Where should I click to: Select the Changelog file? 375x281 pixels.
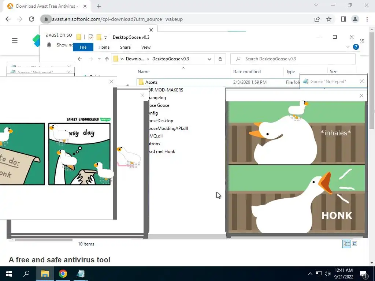pyautogui.click(x=157, y=97)
